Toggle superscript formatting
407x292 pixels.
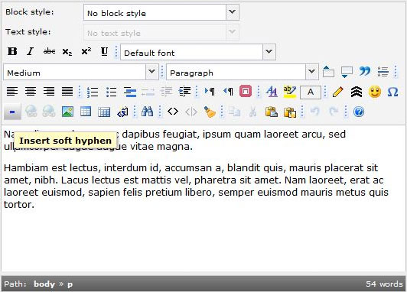86,52
